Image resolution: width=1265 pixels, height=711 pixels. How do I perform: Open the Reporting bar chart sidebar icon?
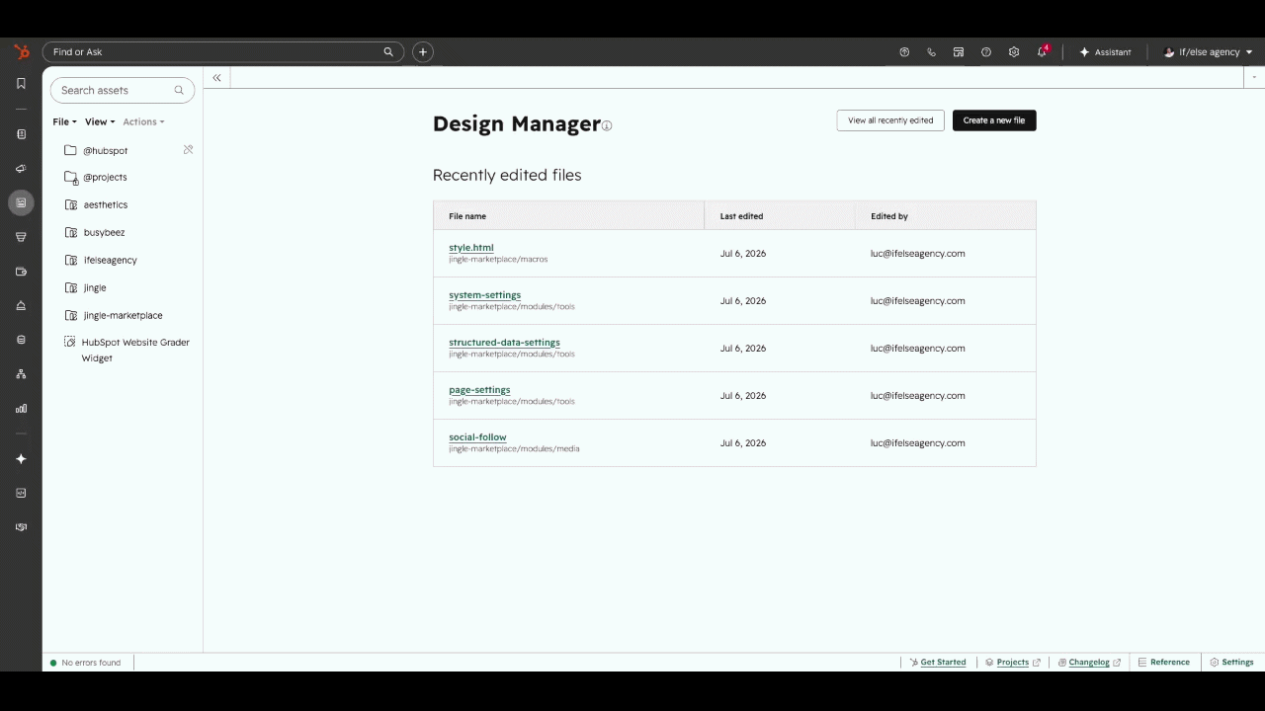21,408
